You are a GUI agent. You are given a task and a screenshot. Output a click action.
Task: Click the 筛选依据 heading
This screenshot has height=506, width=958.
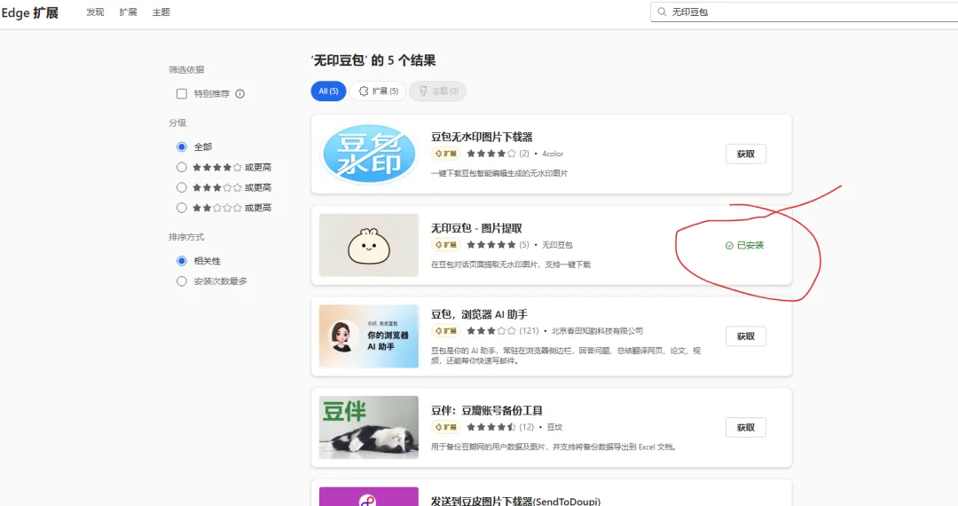coord(186,69)
